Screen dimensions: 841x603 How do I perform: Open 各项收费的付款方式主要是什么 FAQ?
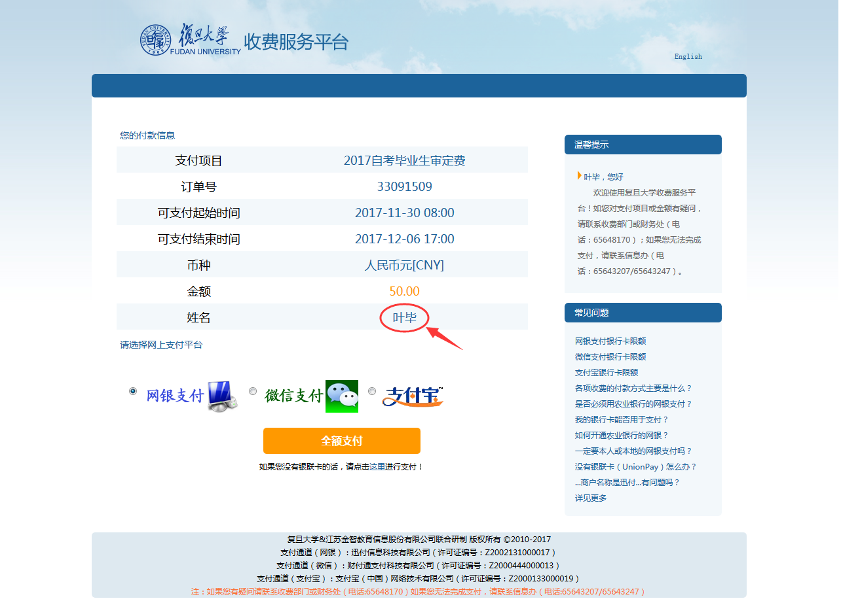click(633, 388)
